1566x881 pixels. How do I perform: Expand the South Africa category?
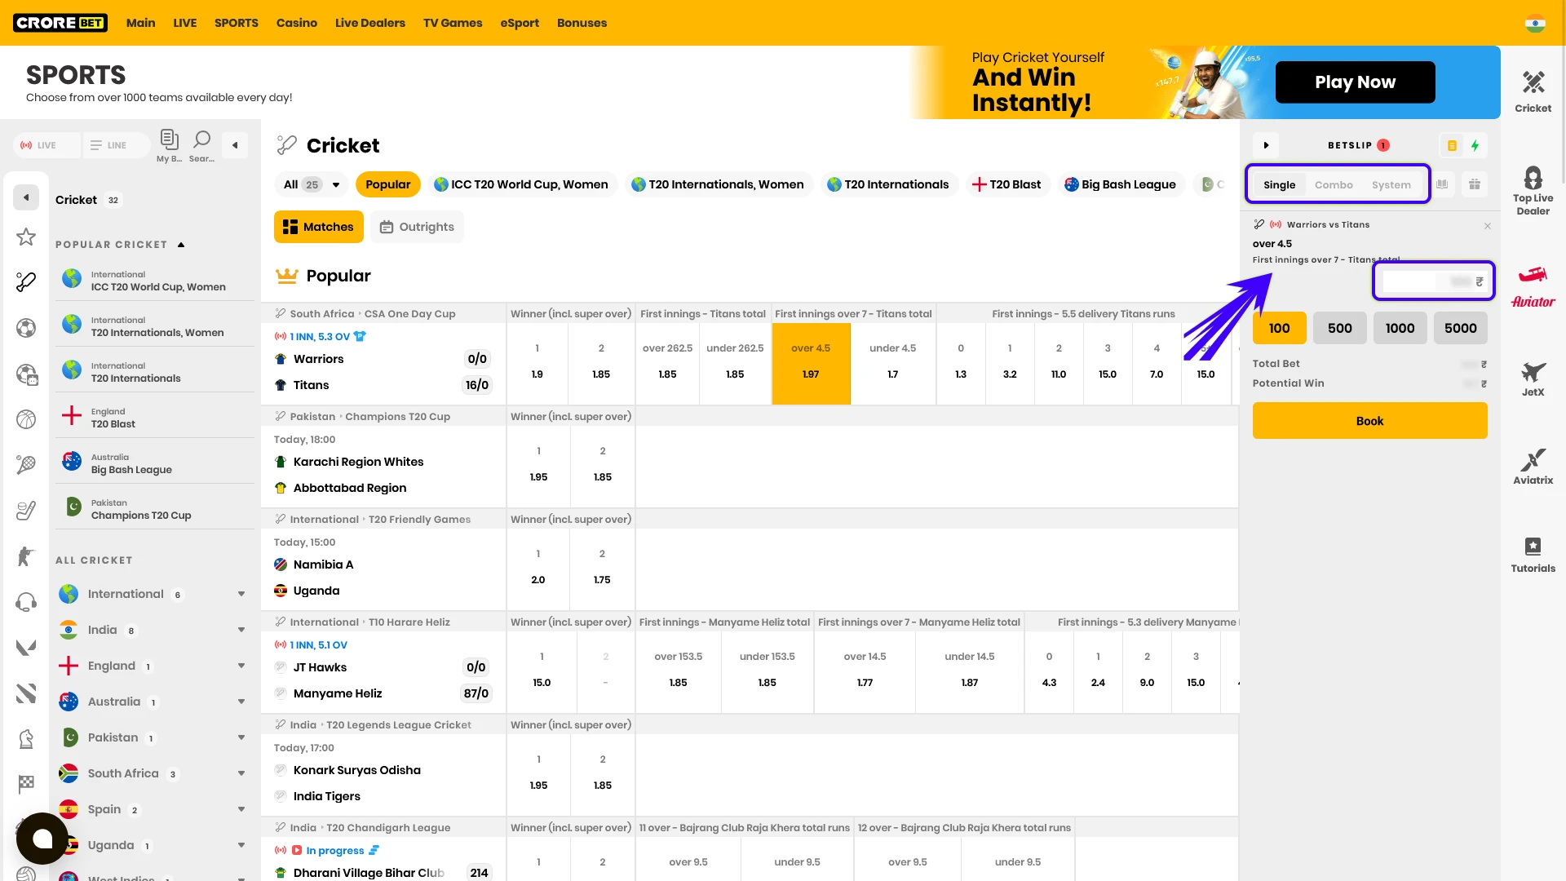tap(241, 773)
